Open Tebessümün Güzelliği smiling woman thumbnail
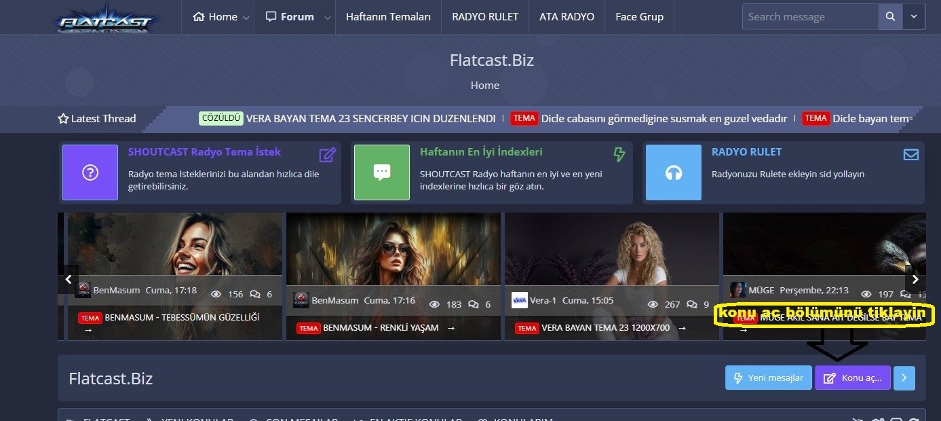Viewport: 941px width, 421px height. pyautogui.click(x=175, y=244)
